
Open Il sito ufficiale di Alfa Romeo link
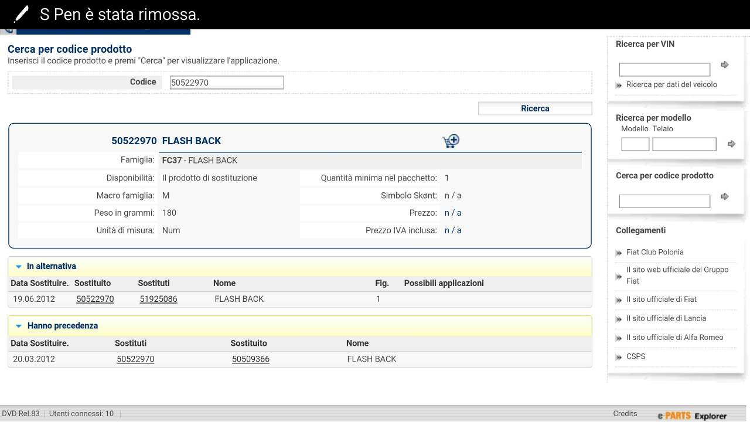675,338
